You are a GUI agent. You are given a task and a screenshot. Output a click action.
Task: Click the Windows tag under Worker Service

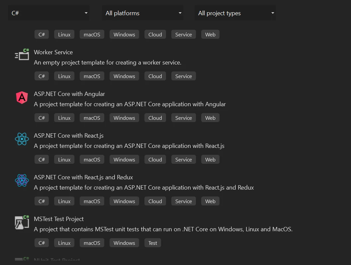point(124,76)
